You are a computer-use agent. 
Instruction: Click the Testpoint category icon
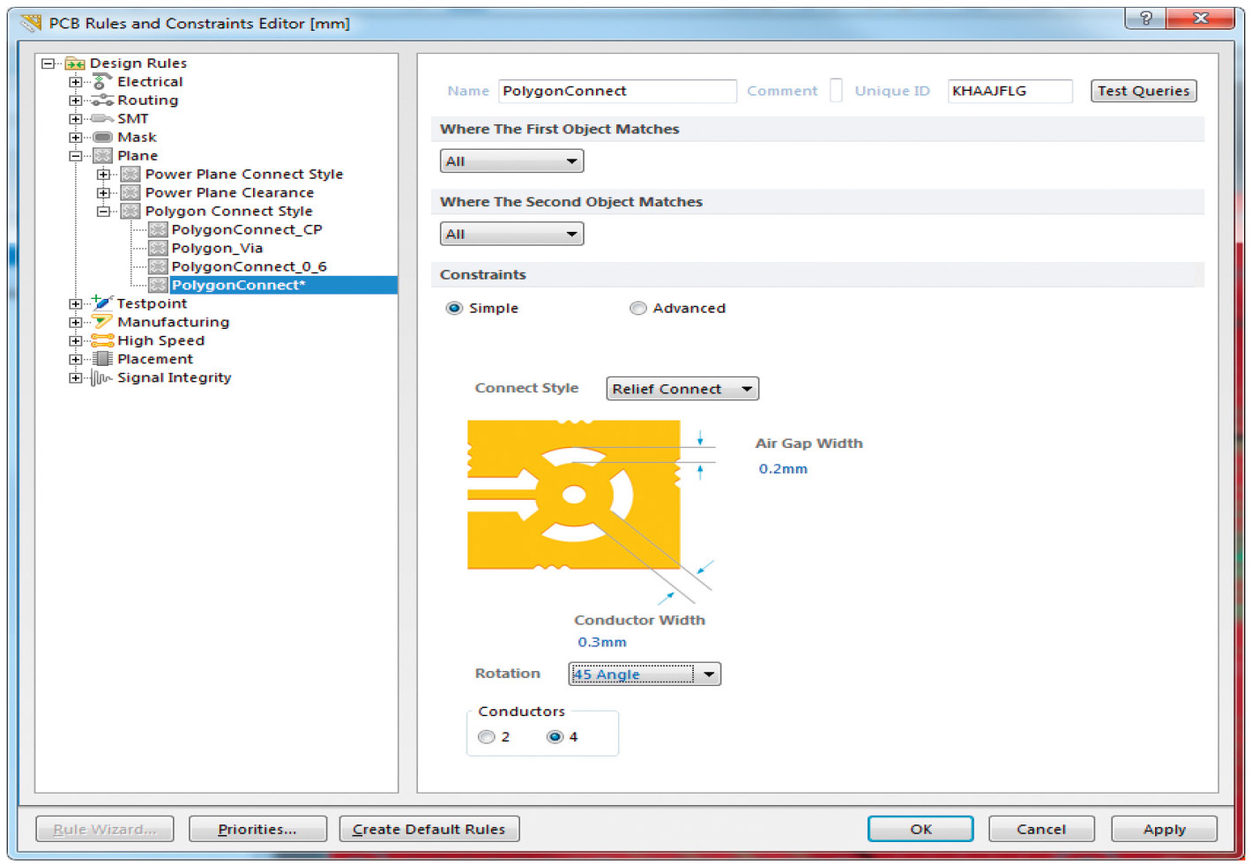tap(102, 303)
